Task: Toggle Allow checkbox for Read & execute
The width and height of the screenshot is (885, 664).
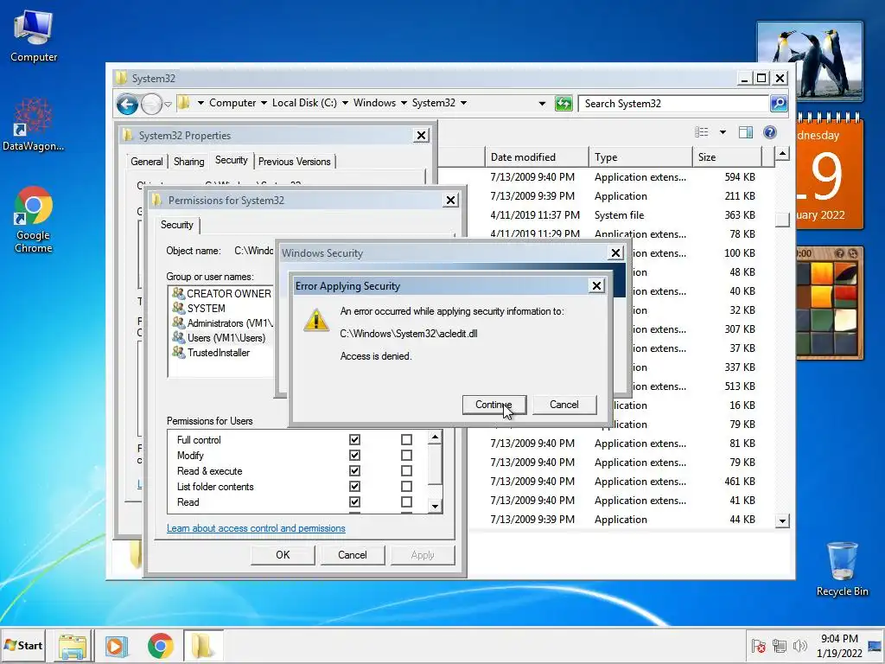Action: coord(354,471)
